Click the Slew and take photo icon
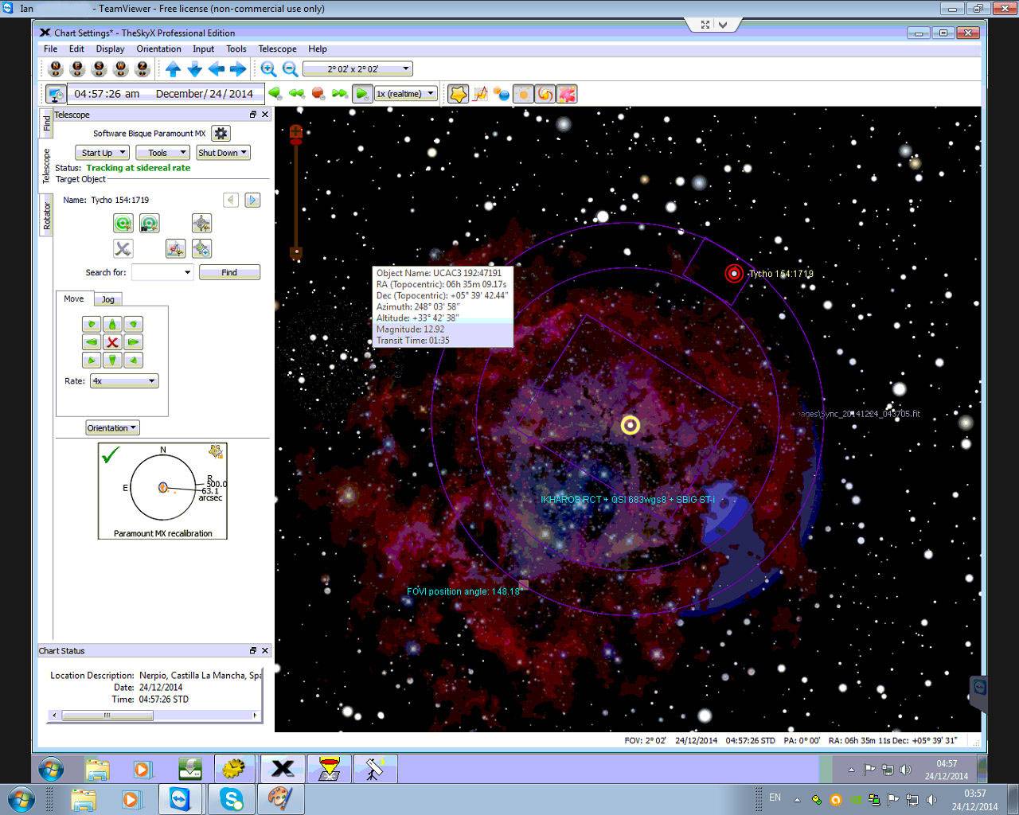The height and width of the screenshot is (815, 1019). point(149,224)
